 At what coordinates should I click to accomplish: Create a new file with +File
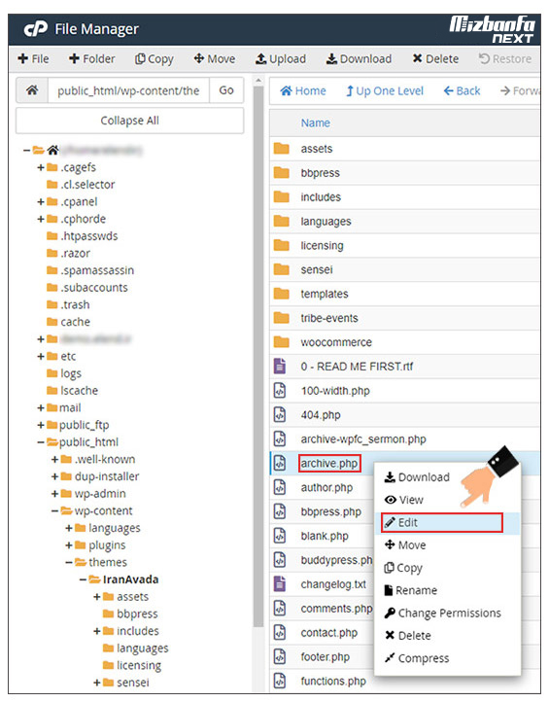33,58
